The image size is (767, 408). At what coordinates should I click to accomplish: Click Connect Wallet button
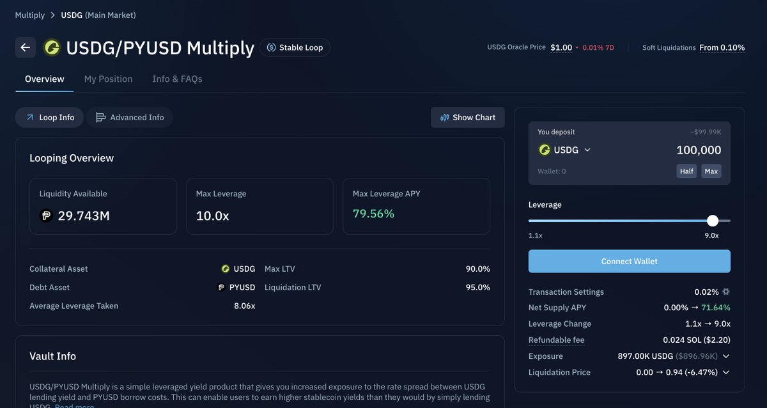tap(629, 261)
